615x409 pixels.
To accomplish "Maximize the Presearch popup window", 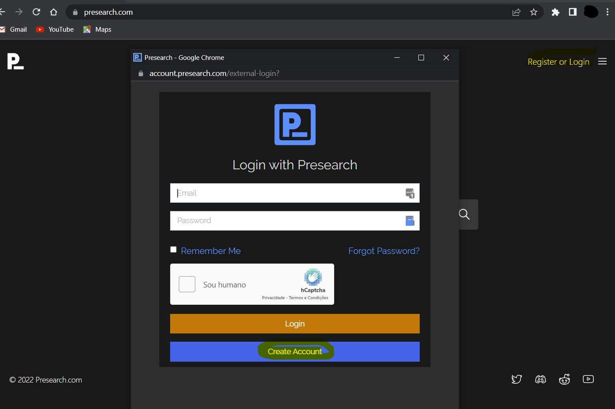I will coord(421,57).
